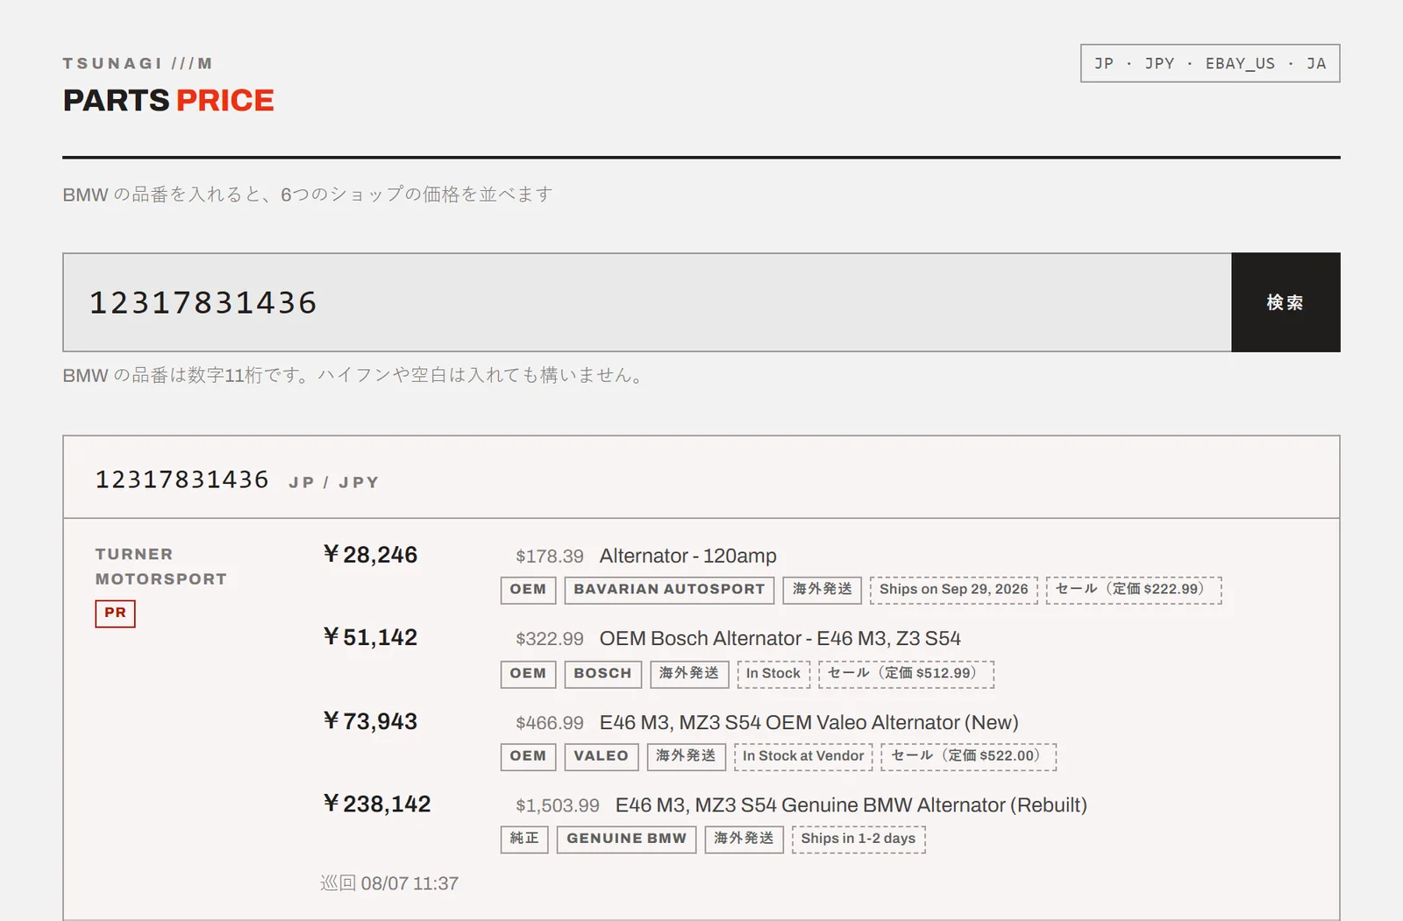Click 海外発送 tag on the Genuine BMW row
This screenshot has width=1403, height=921.
click(744, 839)
